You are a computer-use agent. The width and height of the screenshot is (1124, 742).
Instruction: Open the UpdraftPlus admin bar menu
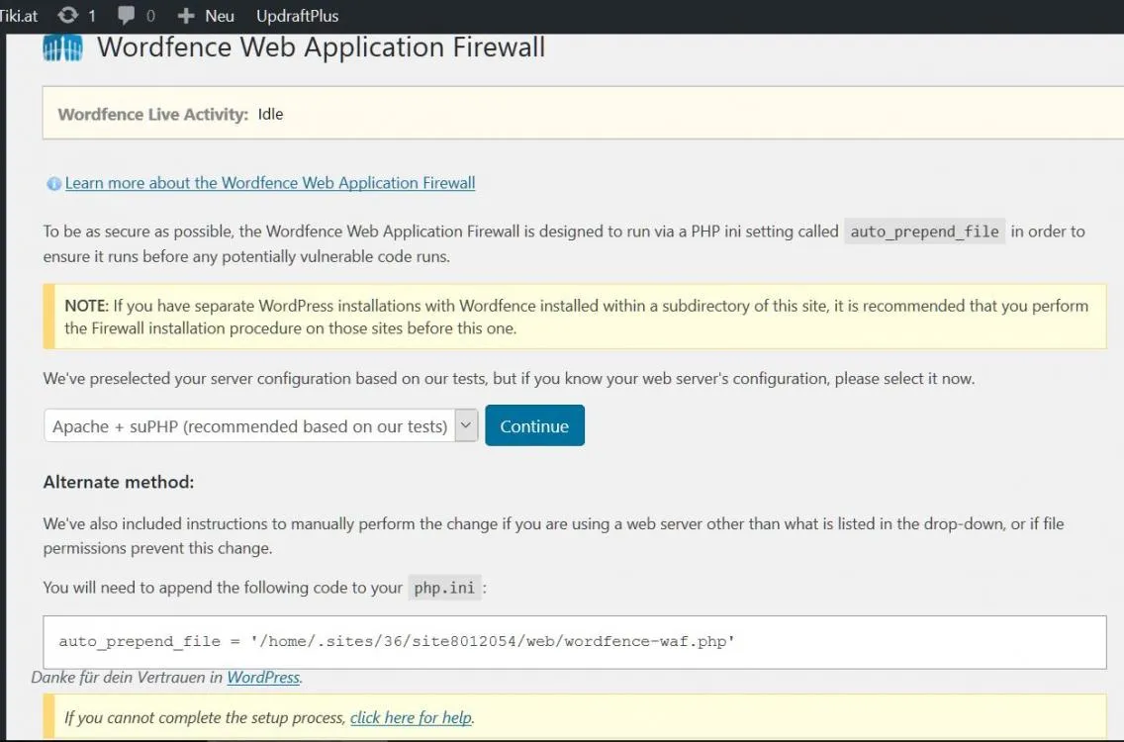(297, 16)
